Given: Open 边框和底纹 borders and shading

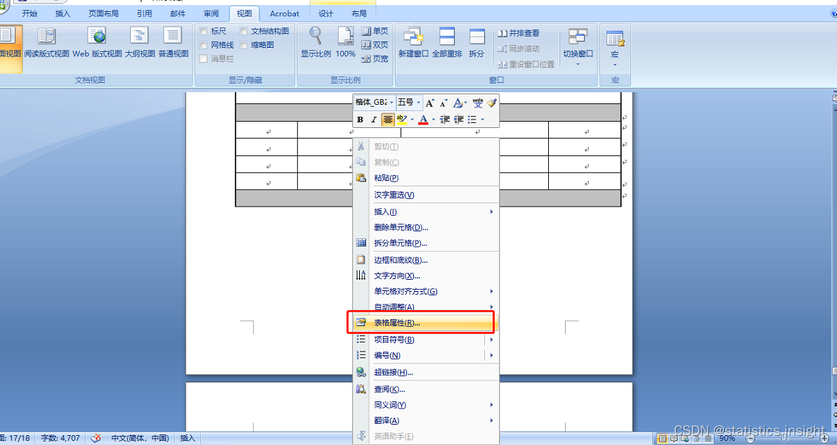Looking at the screenshot, I should (425, 260).
